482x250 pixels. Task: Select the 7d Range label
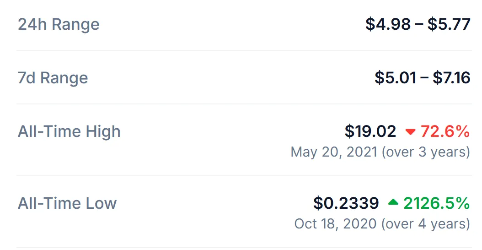53,77
